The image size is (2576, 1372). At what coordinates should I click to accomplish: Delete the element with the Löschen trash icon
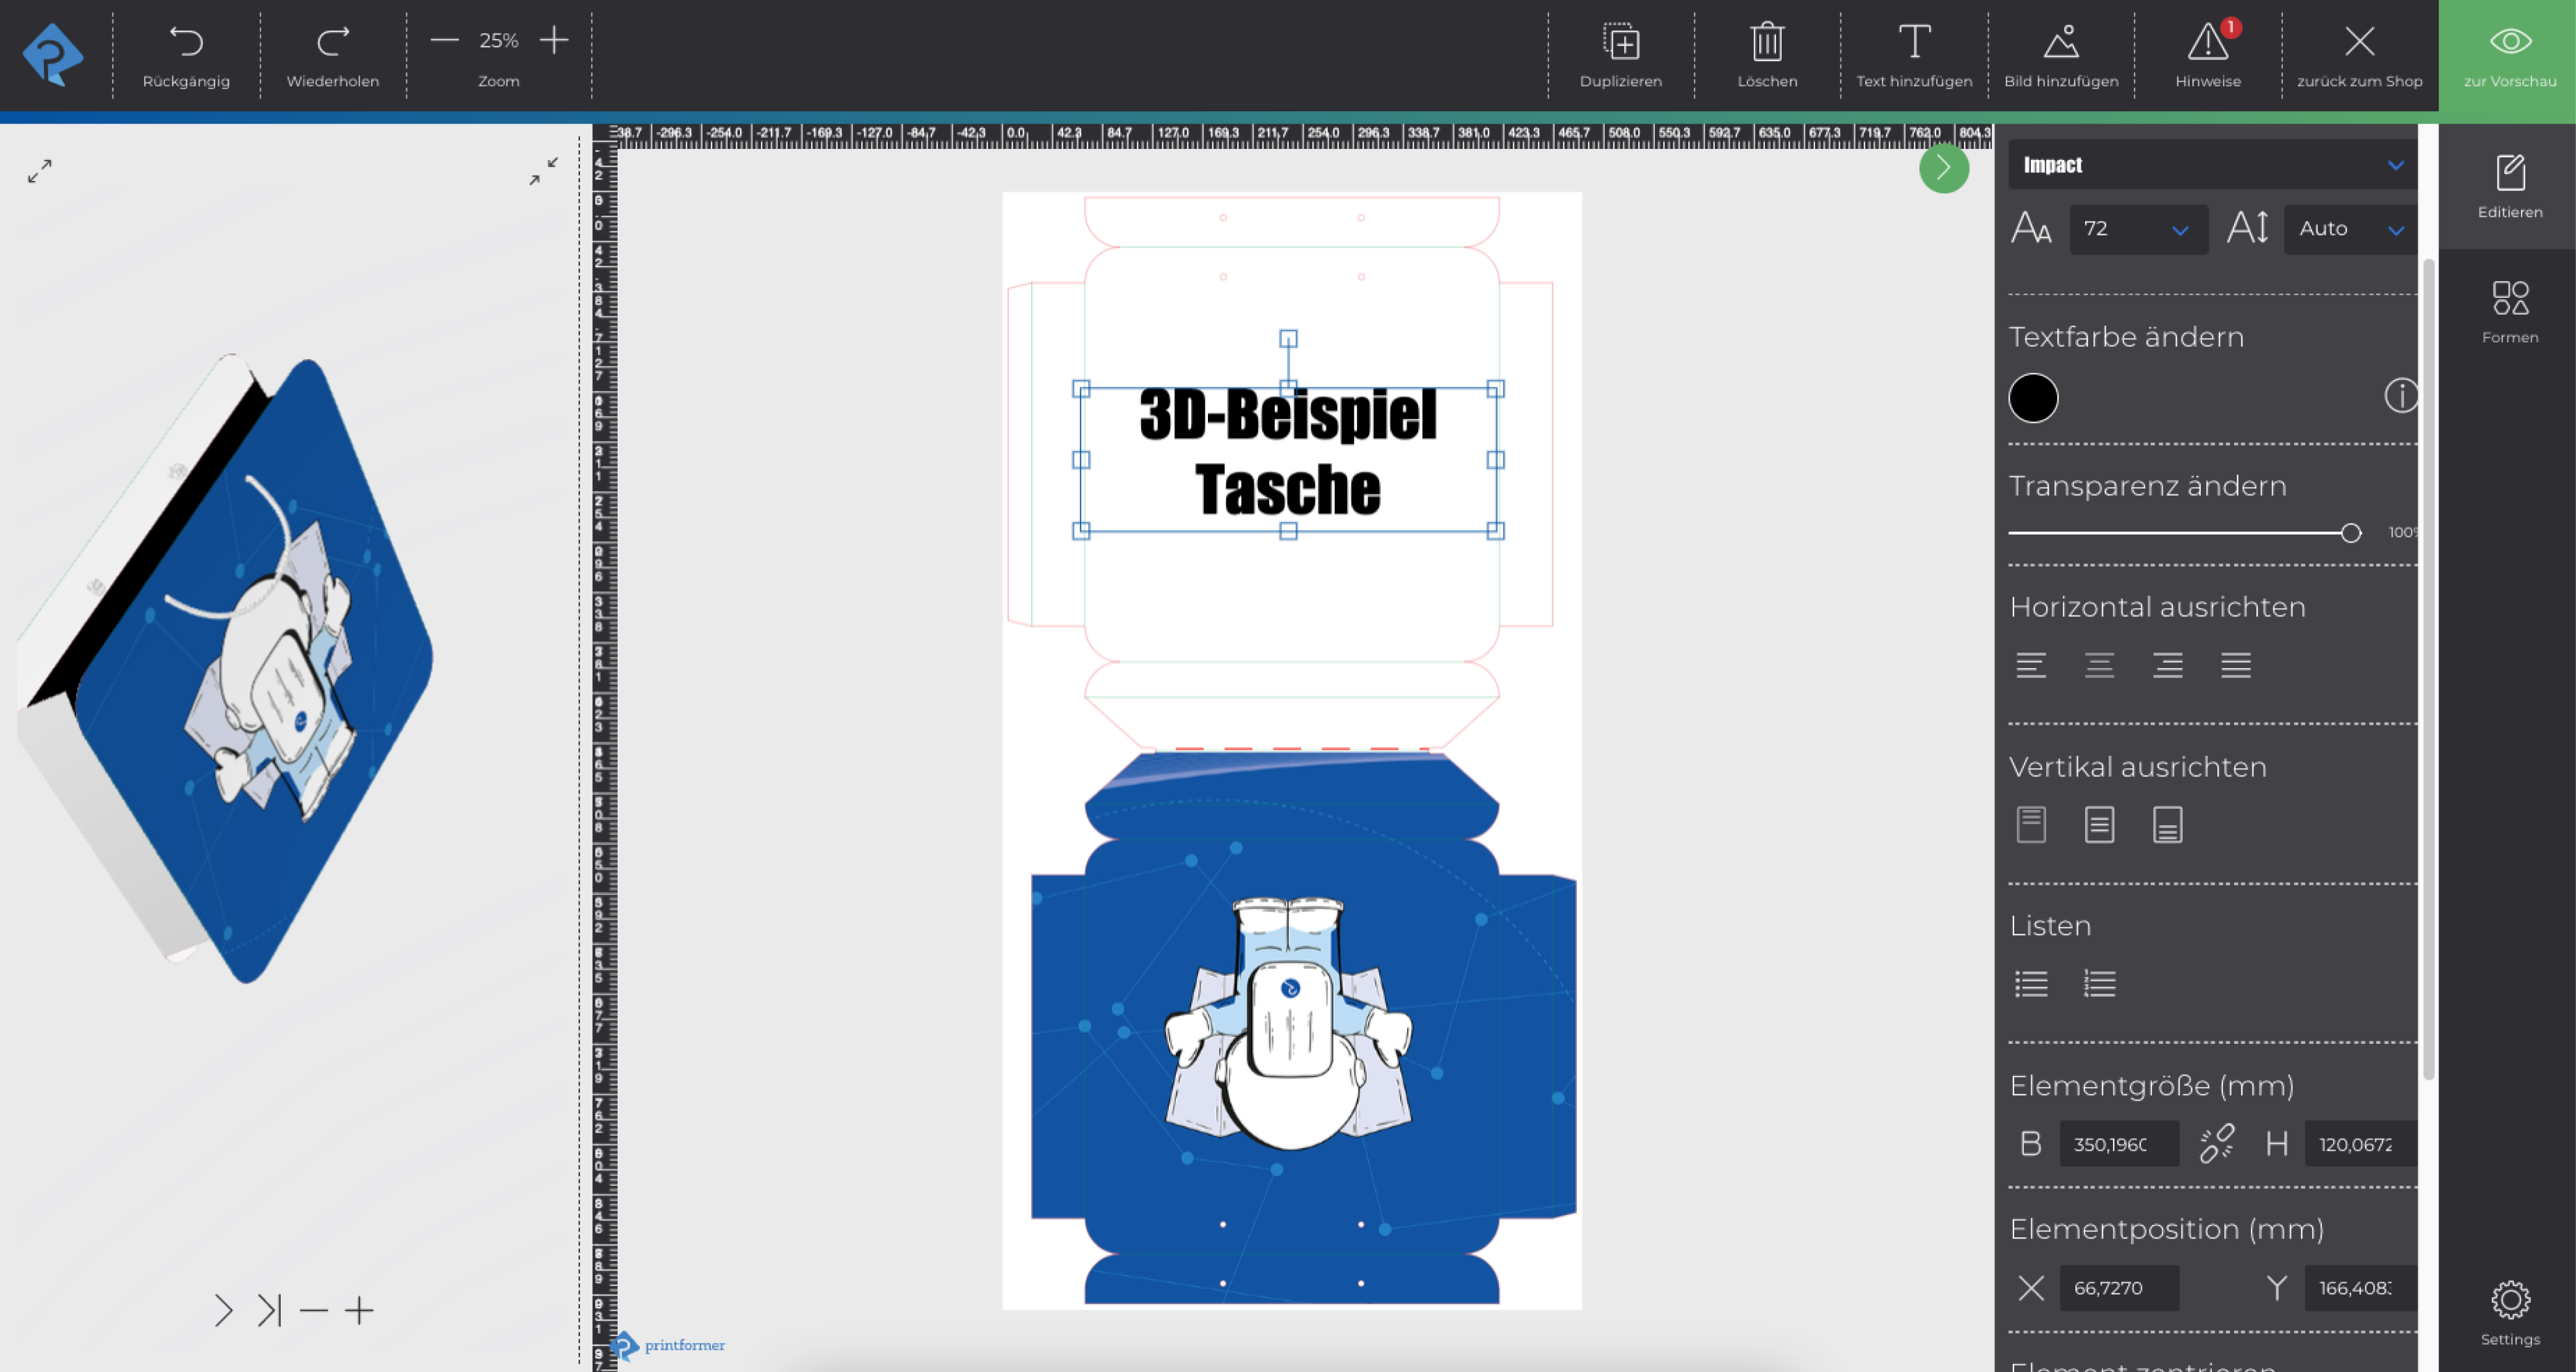[x=1766, y=42]
